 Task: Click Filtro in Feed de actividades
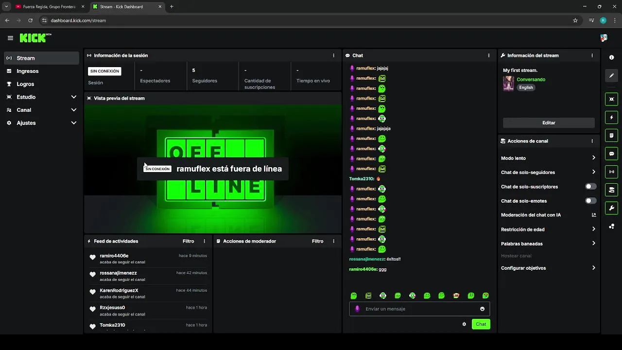point(188,241)
